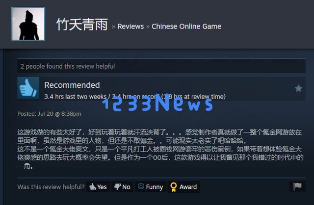This screenshot has height=205, width=314.
Task: Click the yellow ribbon Award icon
Action: 173,187
